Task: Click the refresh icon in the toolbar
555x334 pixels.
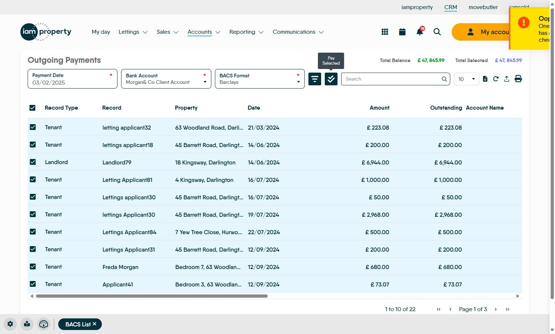Action: [496, 79]
